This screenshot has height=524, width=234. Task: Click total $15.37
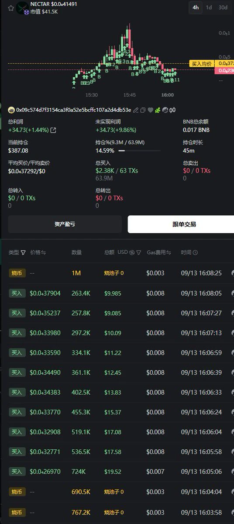[x=113, y=412]
